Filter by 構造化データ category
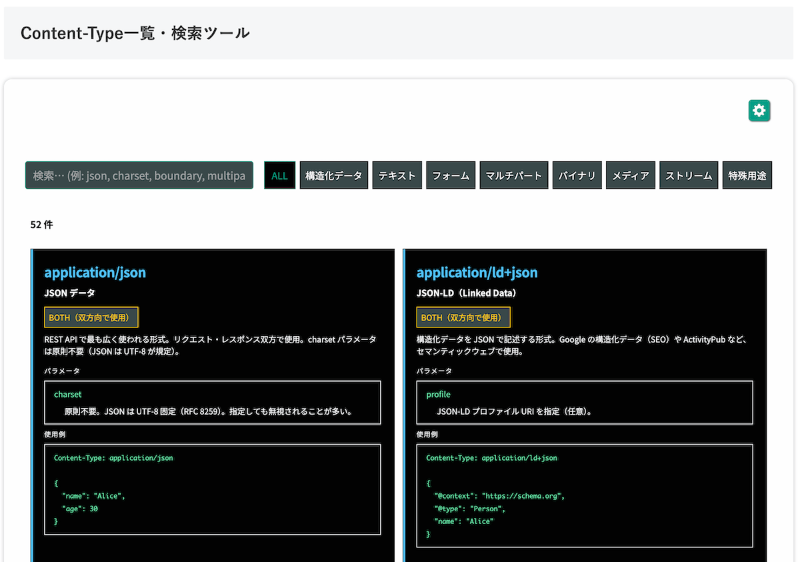800x562 pixels. 333,175
